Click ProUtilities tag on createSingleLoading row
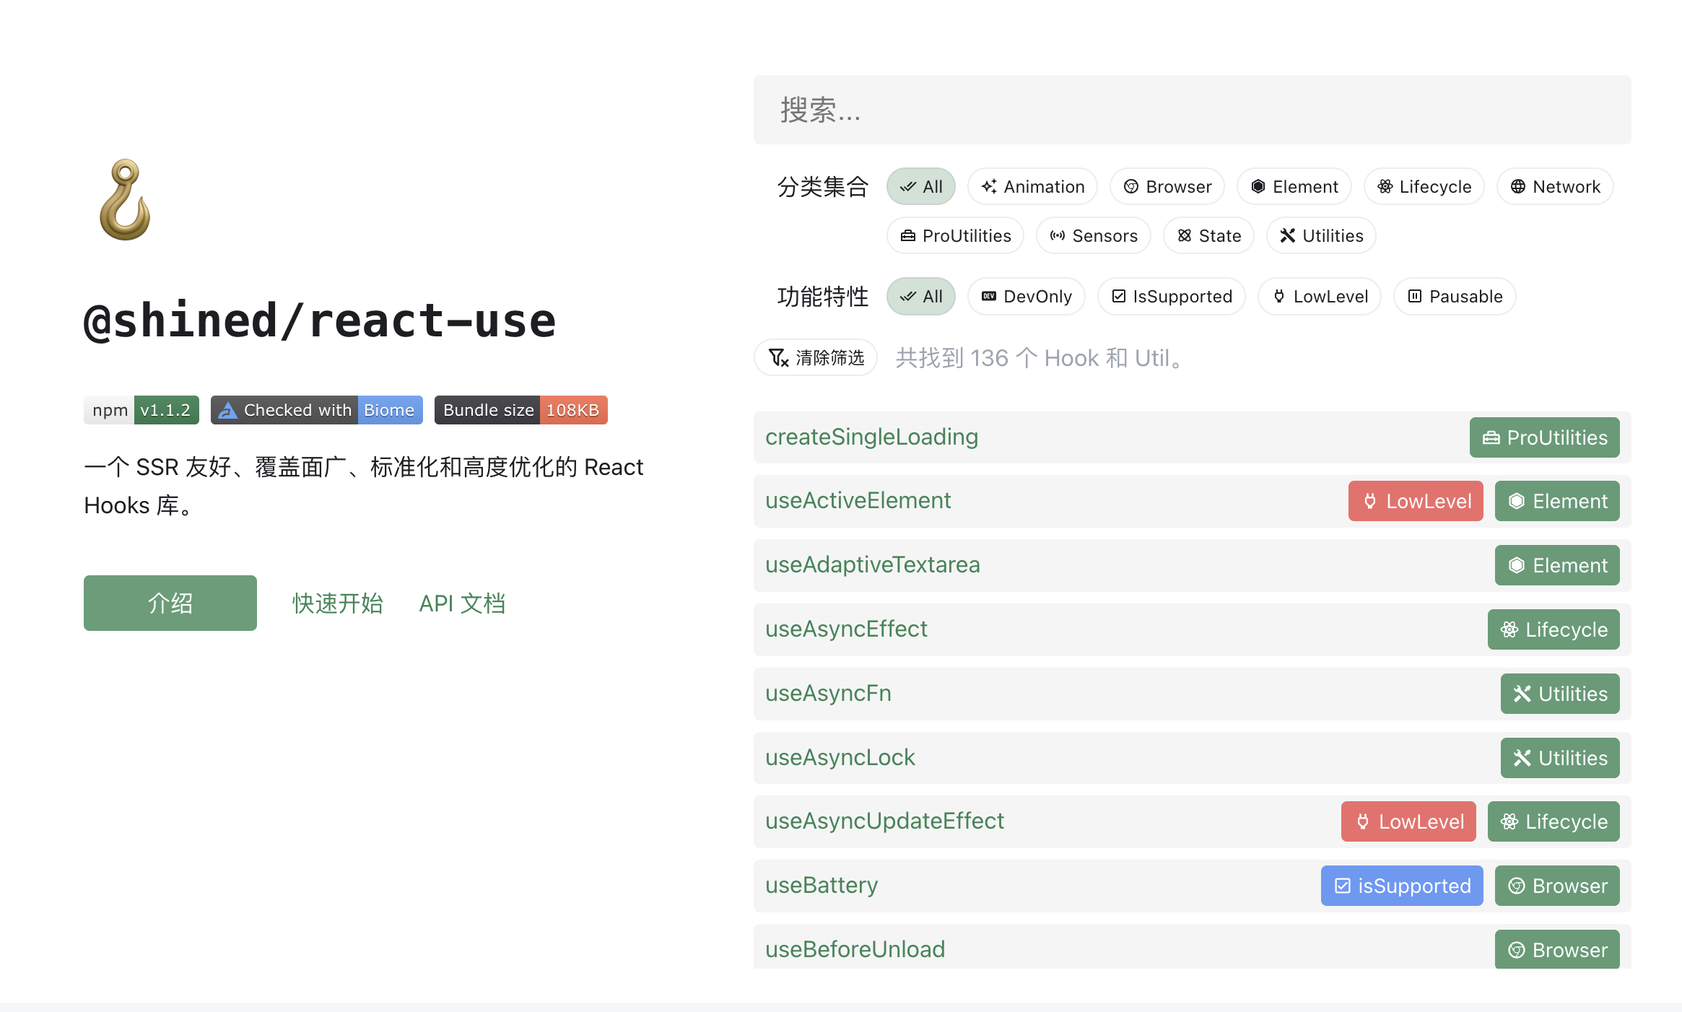This screenshot has height=1012, width=1682. [1545, 437]
